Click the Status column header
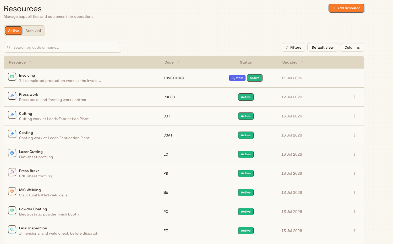Viewport: 393px width, 244px height. [246, 62]
